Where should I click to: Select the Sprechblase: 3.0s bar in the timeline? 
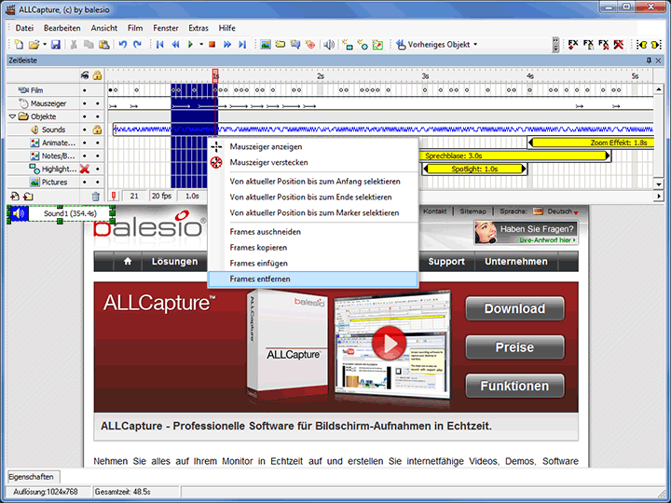click(514, 156)
